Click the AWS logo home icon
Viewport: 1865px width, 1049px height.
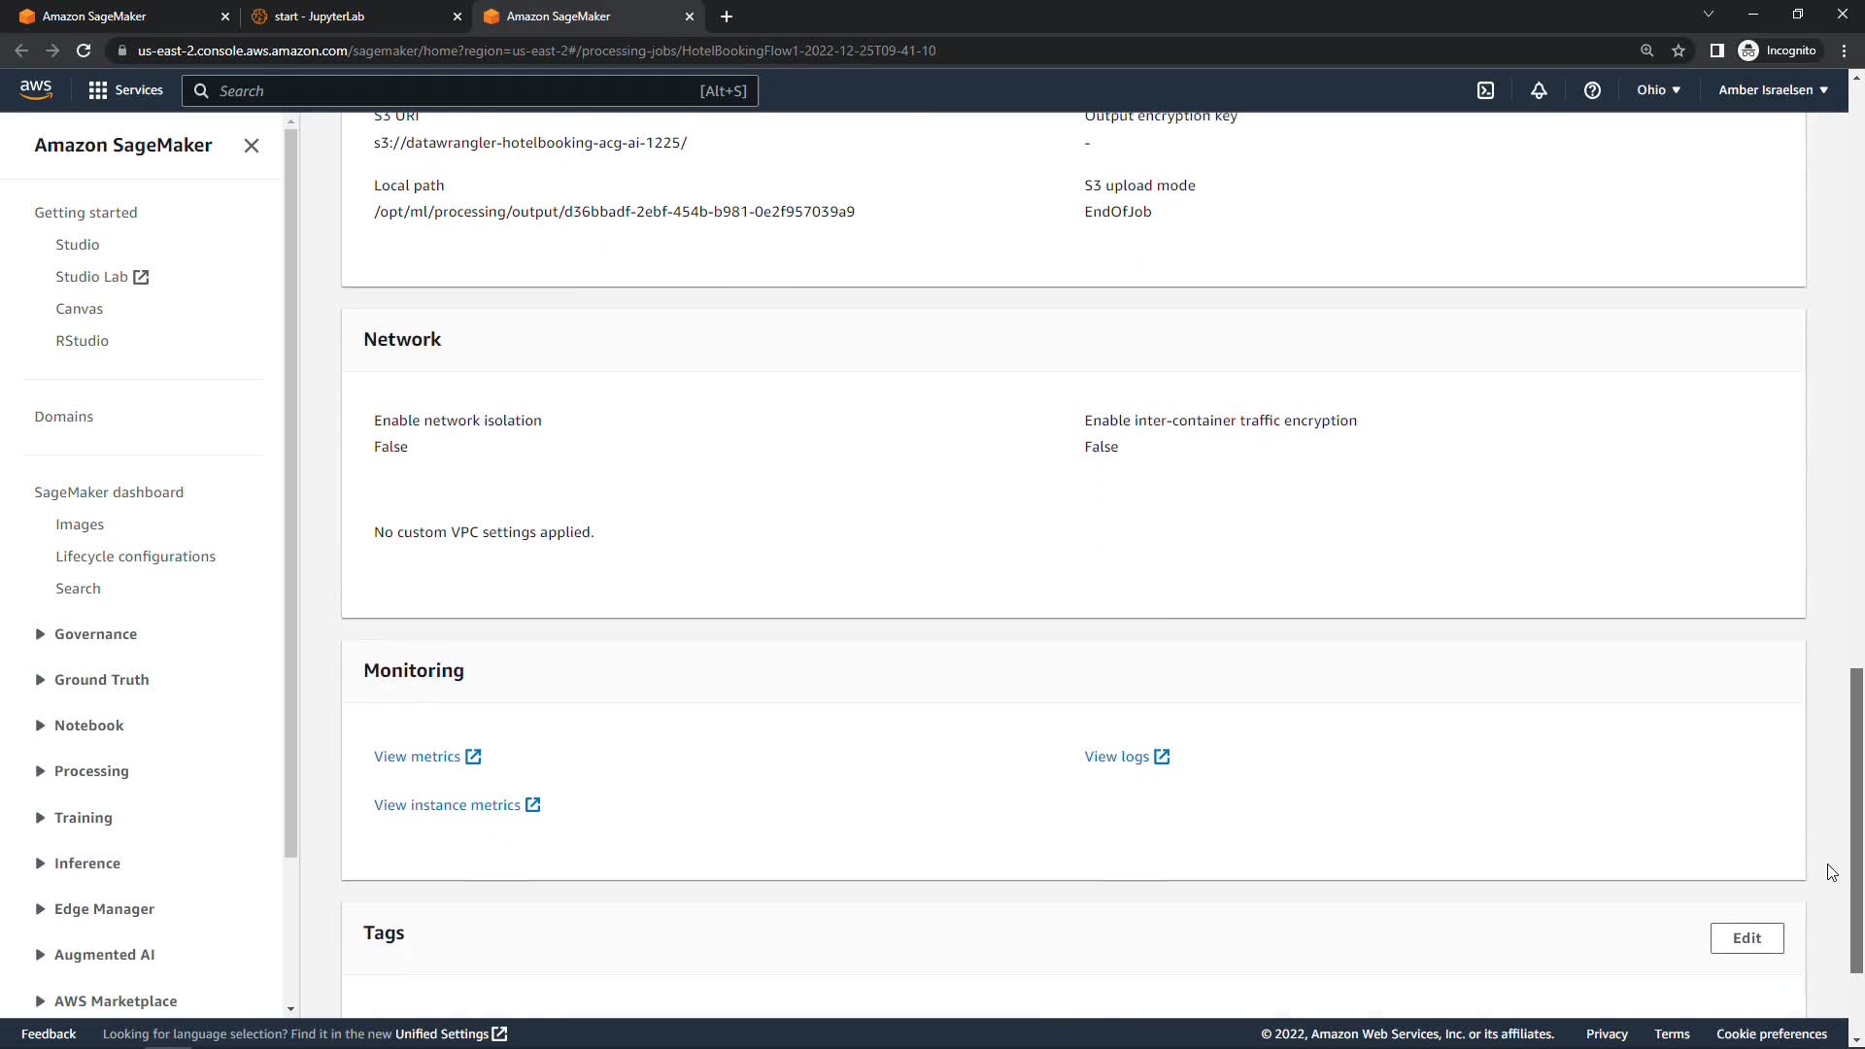coord(36,89)
